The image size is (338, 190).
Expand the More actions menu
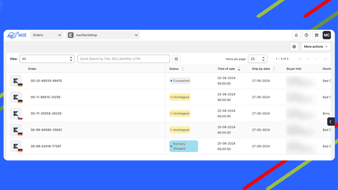click(x=316, y=46)
